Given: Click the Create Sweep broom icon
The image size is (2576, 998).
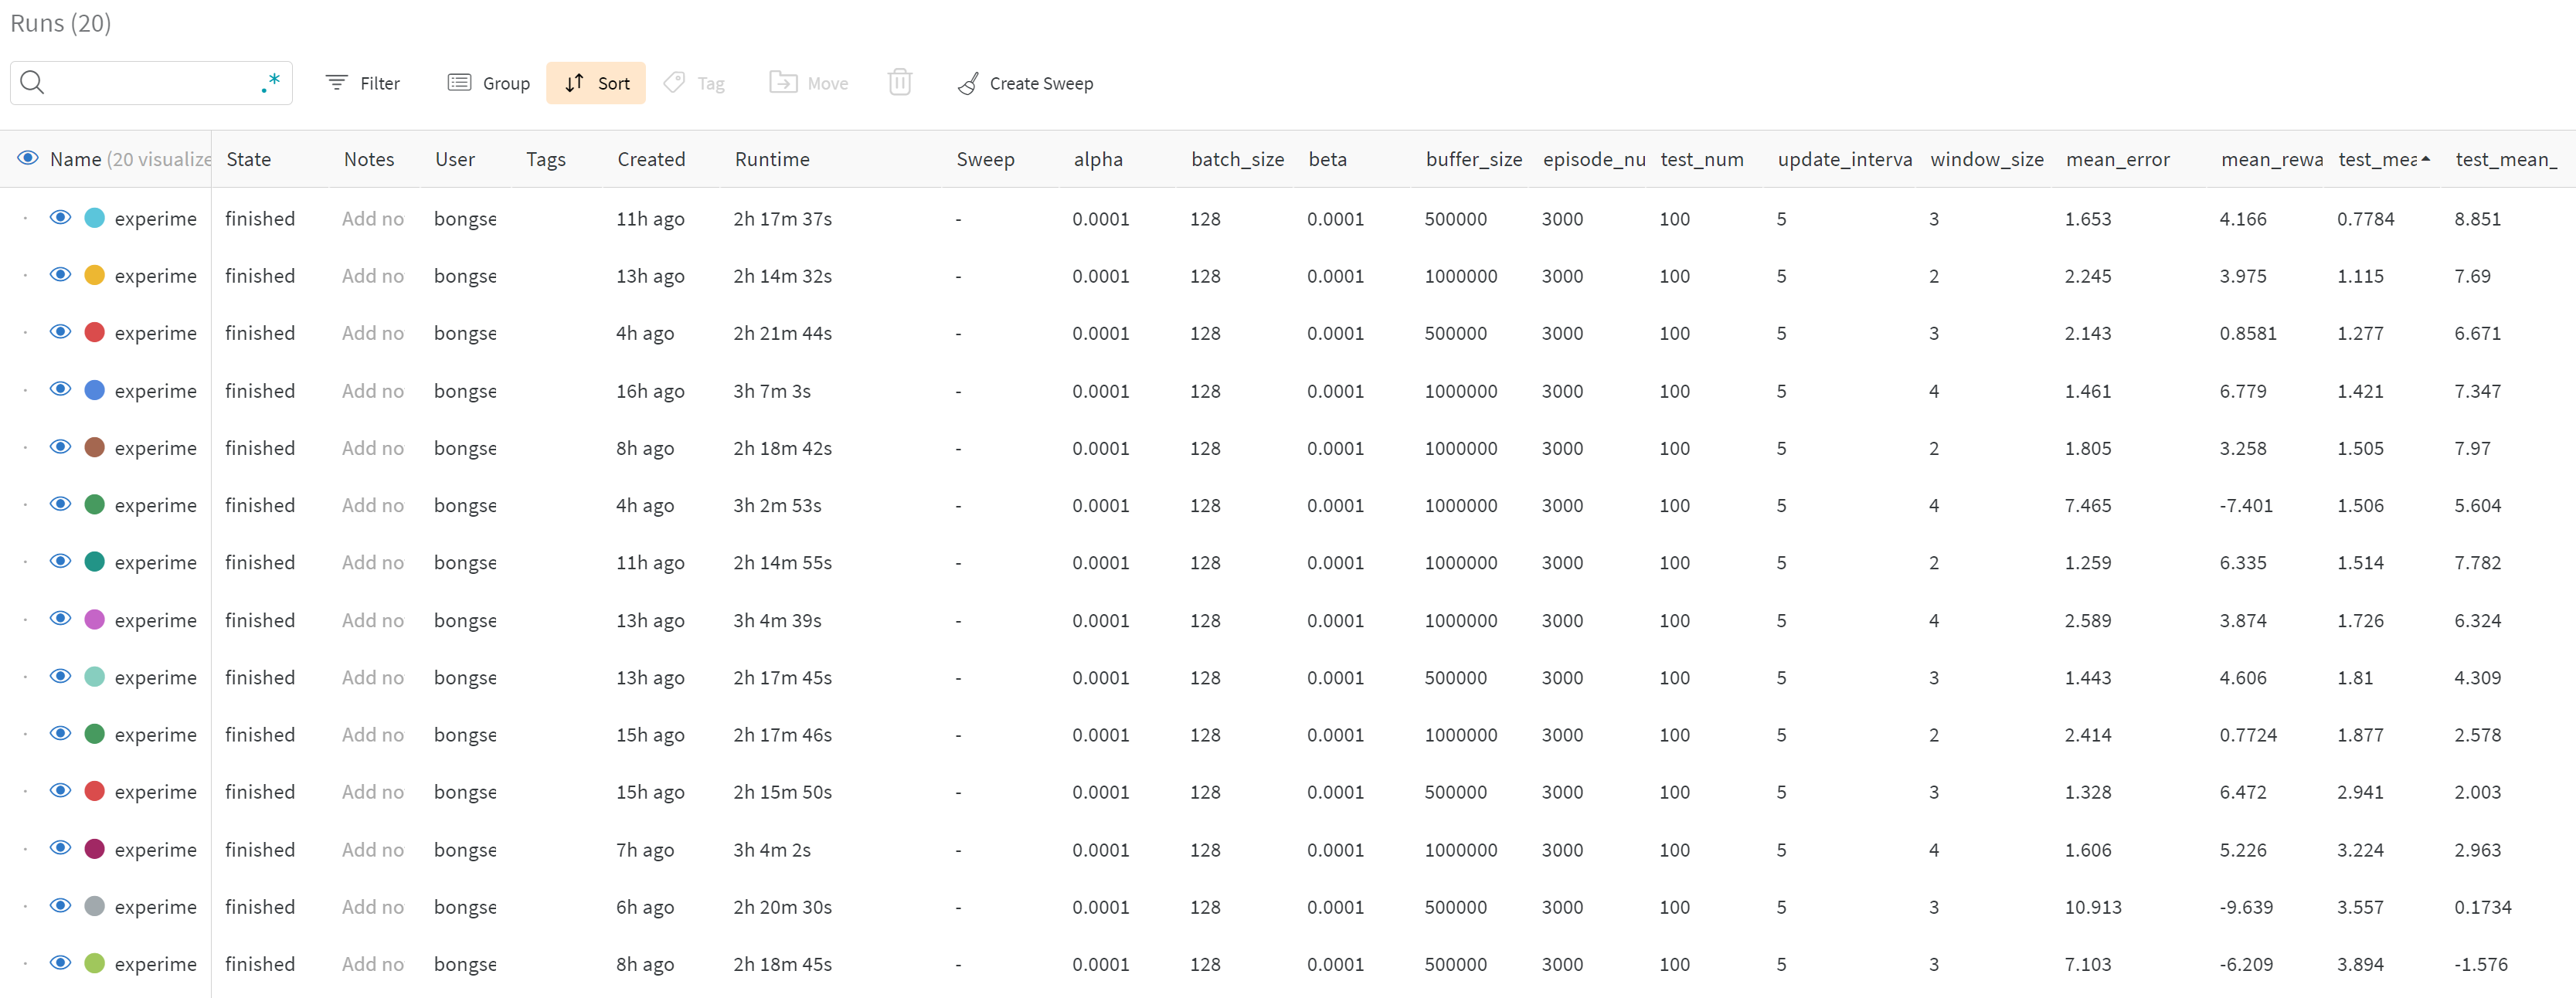Looking at the screenshot, I should 967,84.
